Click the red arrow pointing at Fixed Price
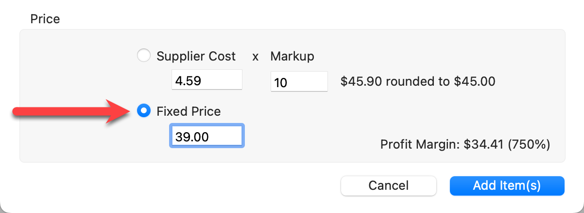This screenshot has height=213, width=584. pos(73,112)
